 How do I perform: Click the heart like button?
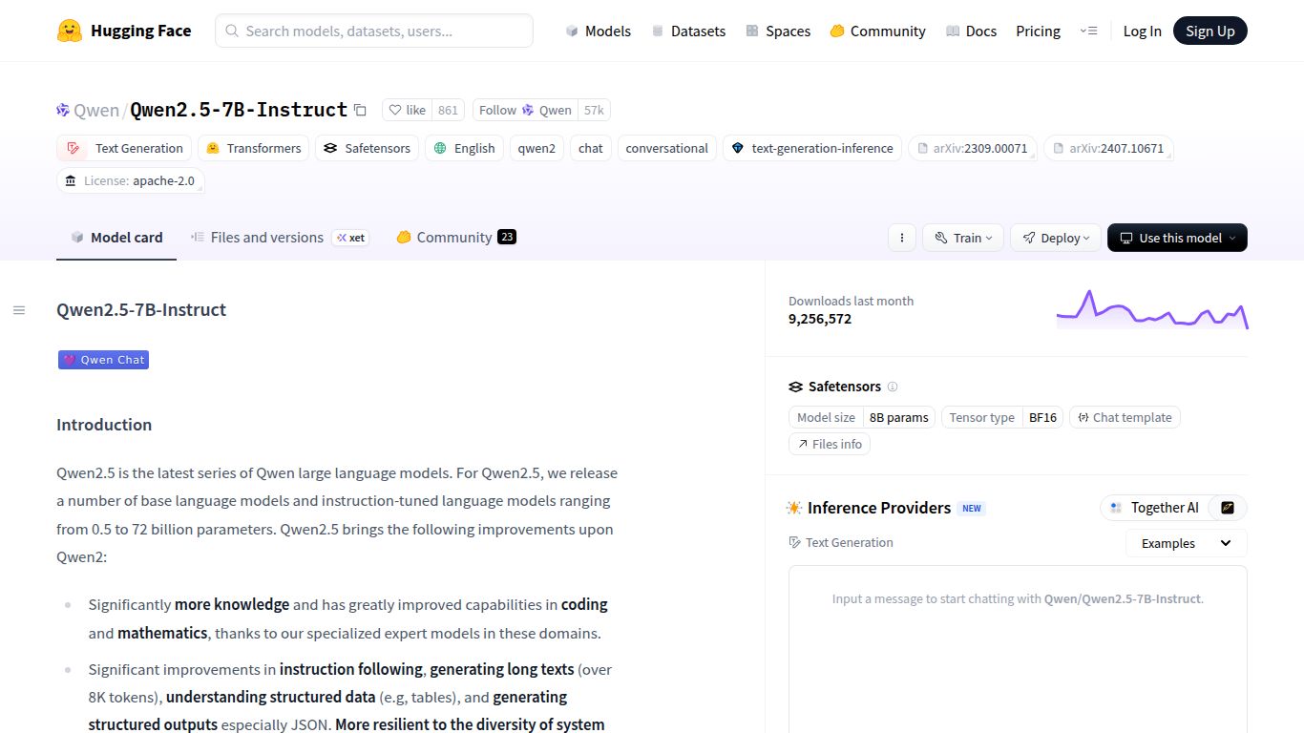pos(407,110)
